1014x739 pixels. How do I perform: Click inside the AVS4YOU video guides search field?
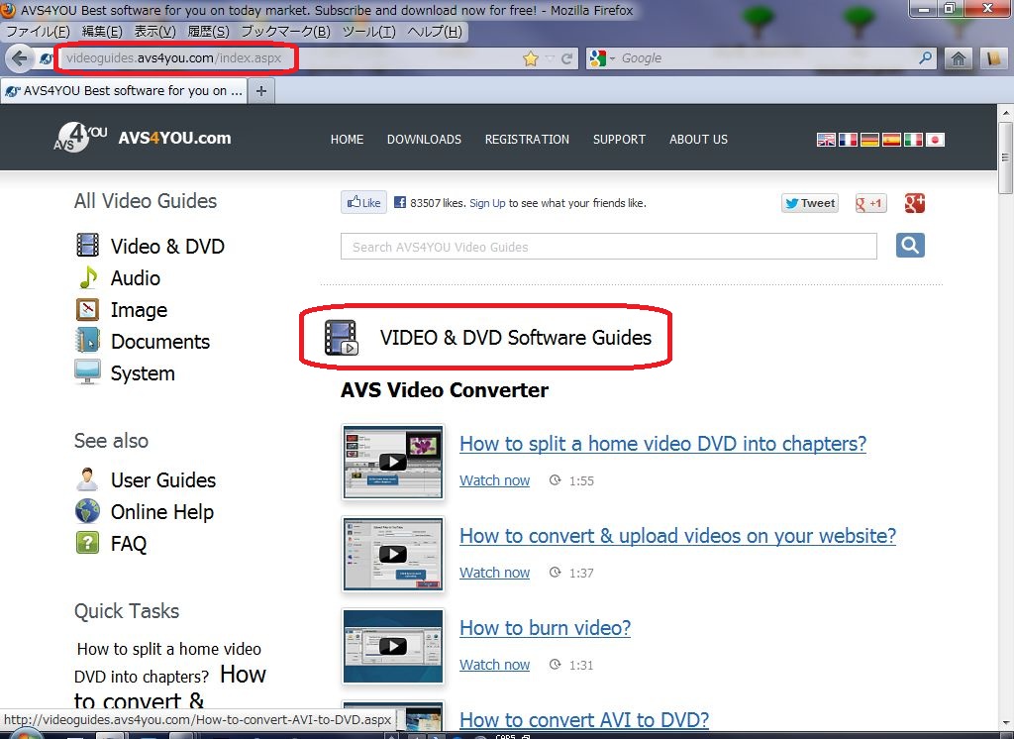click(x=608, y=245)
